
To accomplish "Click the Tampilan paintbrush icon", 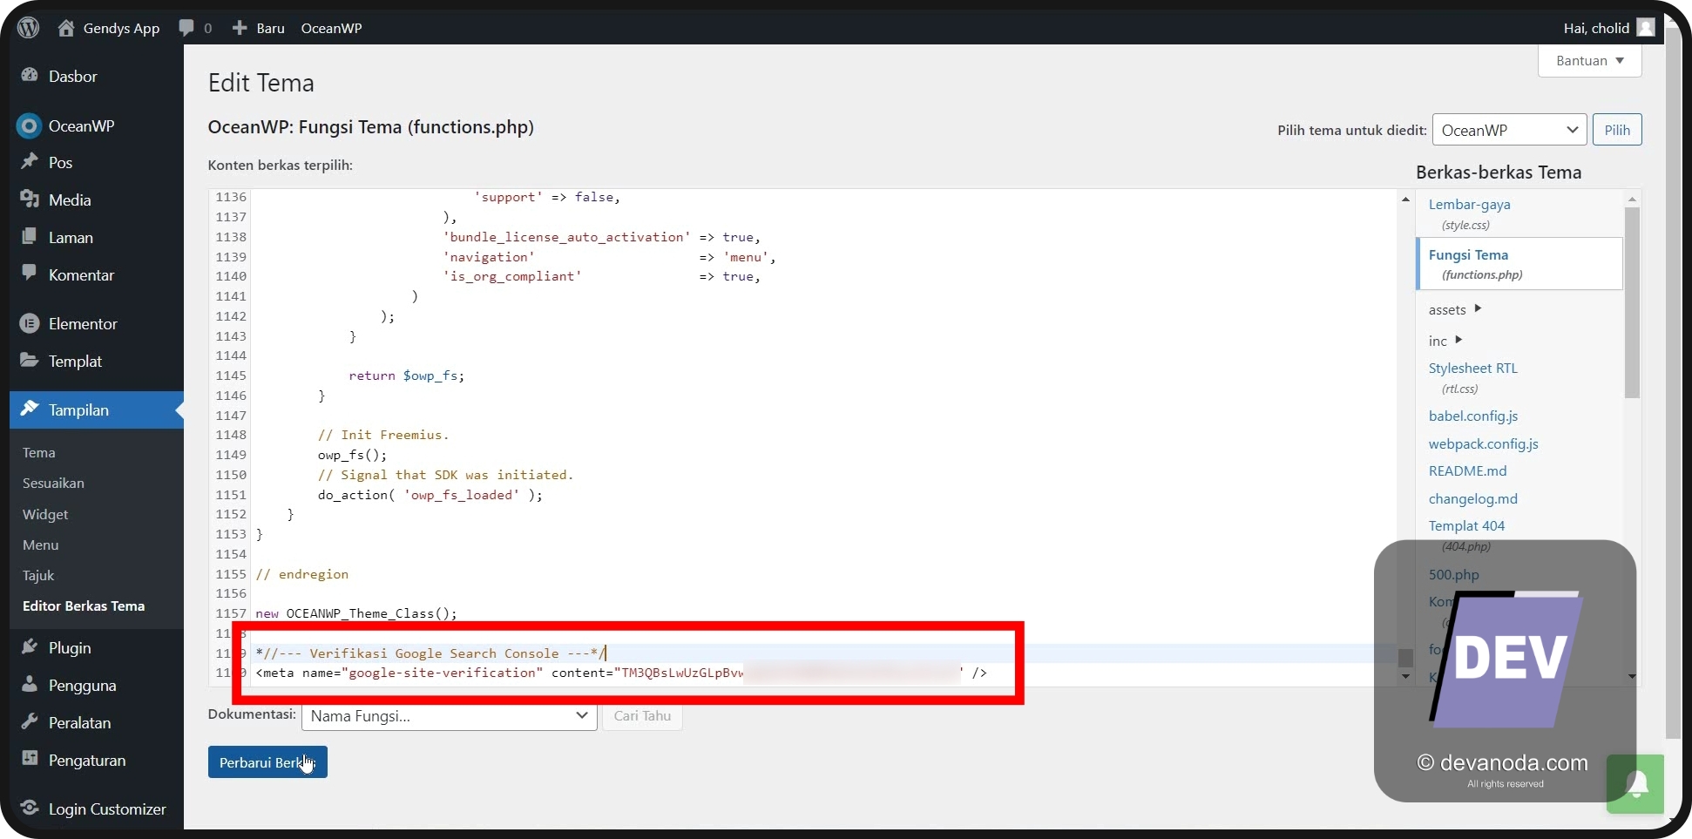I will pos(30,409).
